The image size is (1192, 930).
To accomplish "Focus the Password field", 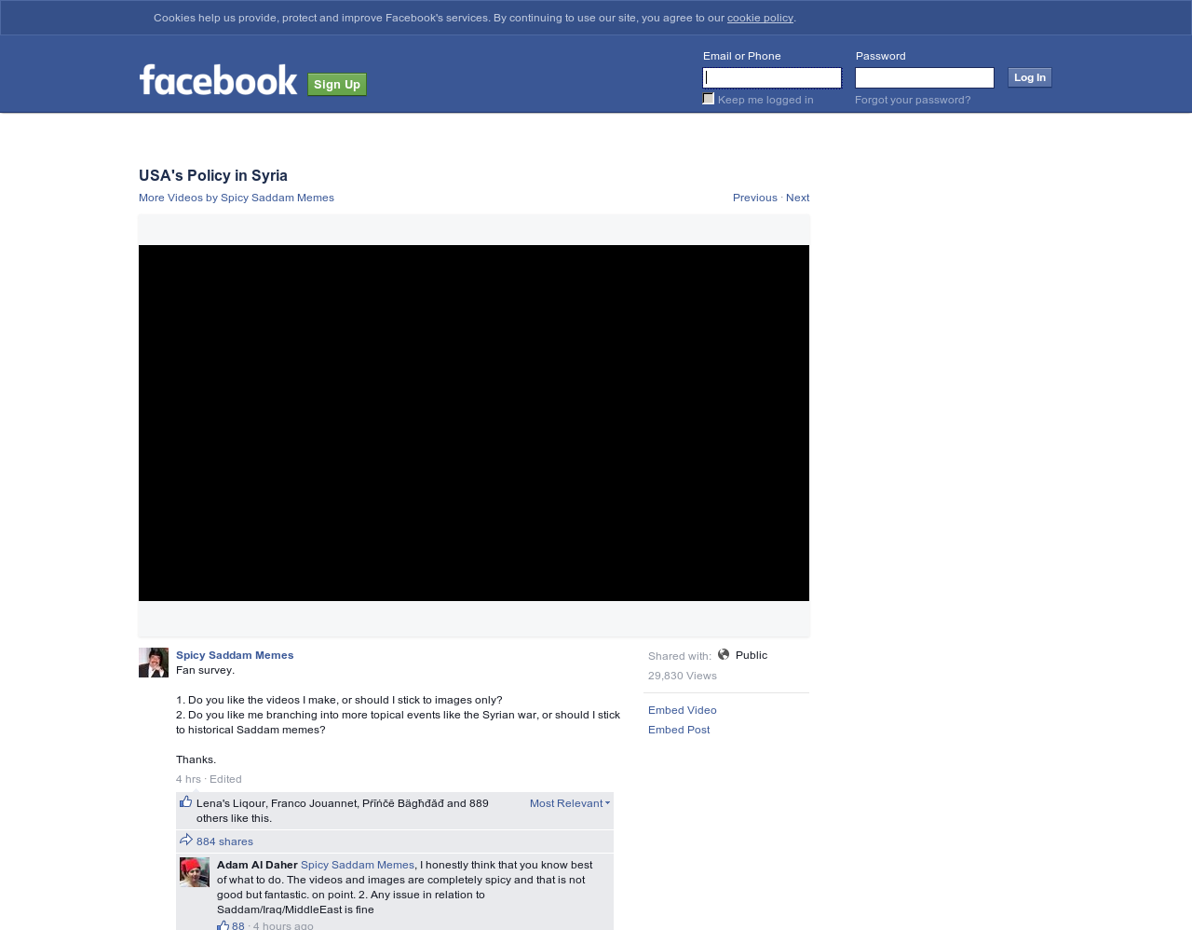I will pos(925,77).
